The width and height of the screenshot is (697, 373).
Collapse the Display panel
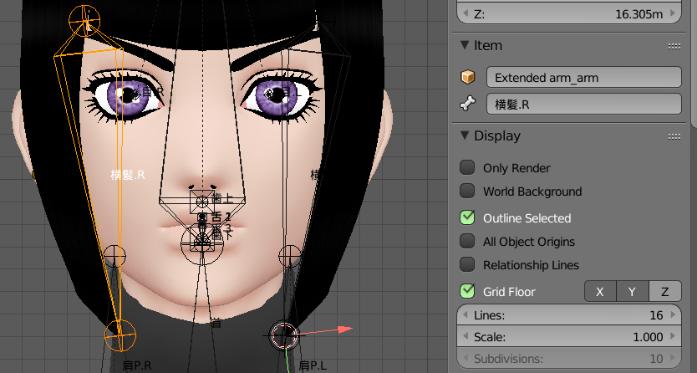(465, 135)
